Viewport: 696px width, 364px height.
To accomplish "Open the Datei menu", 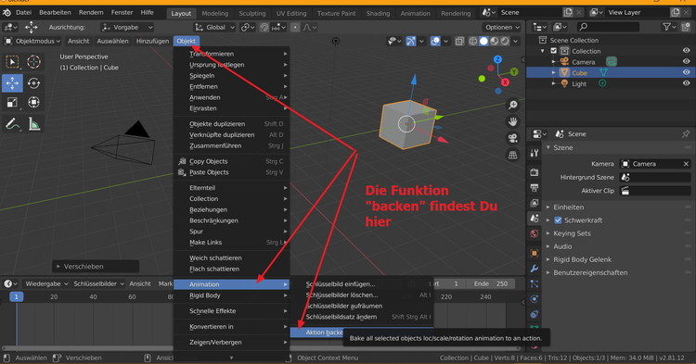I will (x=23, y=12).
